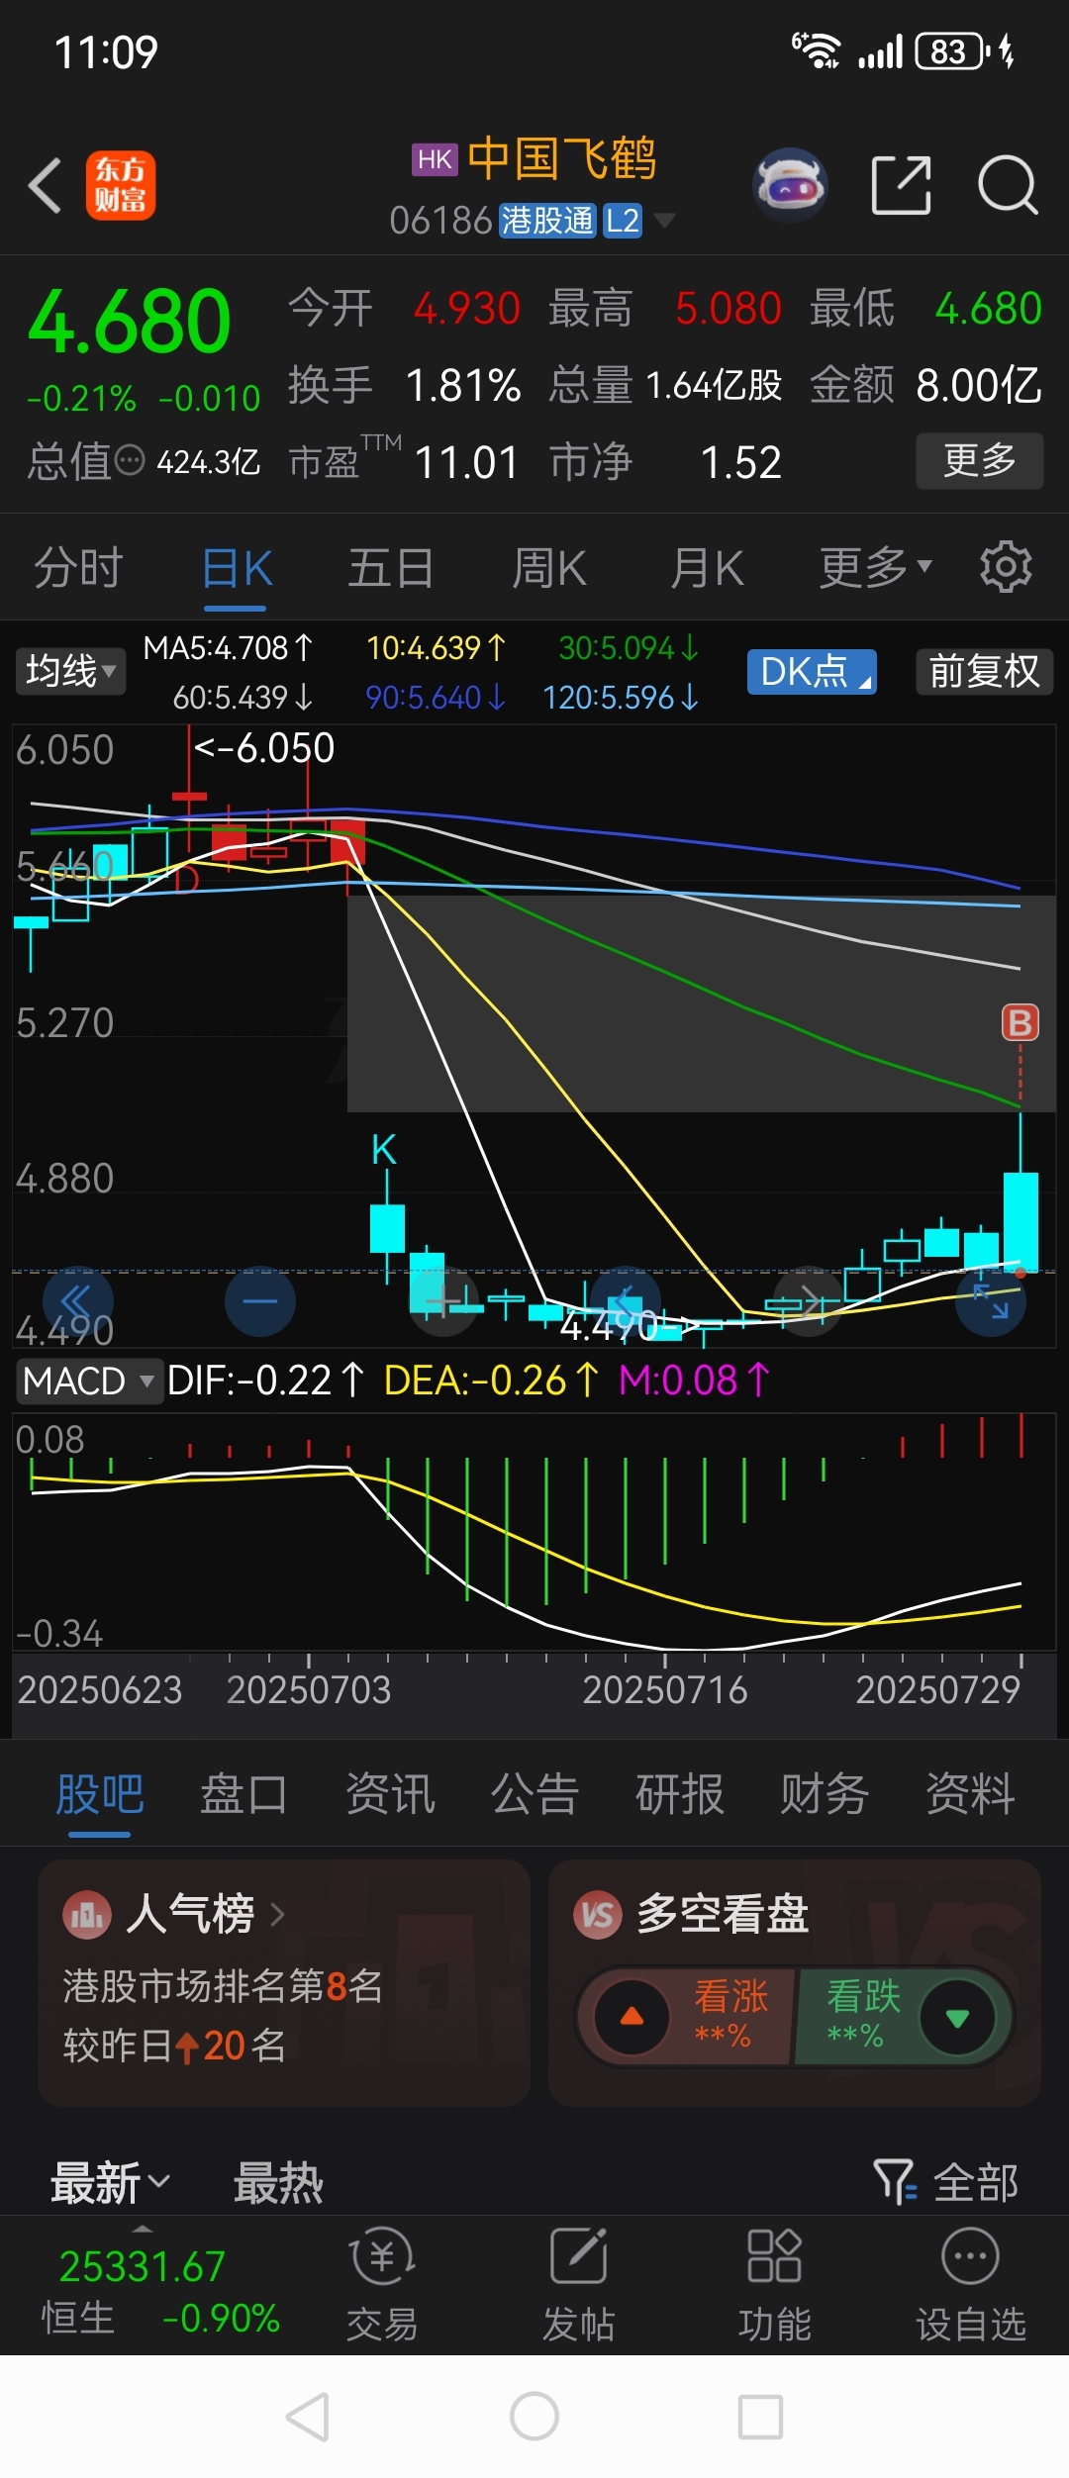Open the filter funnel icon beside 全部

click(895, 2182)
